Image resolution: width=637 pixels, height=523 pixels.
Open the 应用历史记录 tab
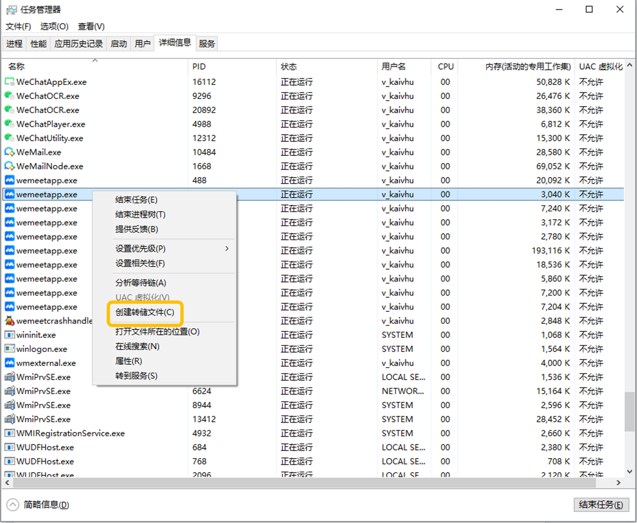tap(79, 43)
